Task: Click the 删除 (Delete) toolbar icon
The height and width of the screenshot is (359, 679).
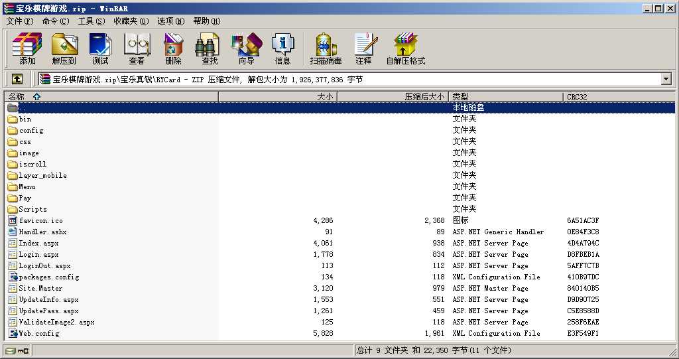Action: coord(173,48)
